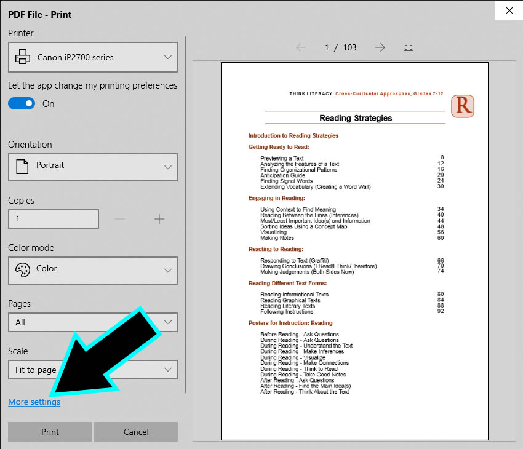Go to the next preview page arrow
Image resolution: width=523 pixels, height=449 pixels.
coord(380,47)
